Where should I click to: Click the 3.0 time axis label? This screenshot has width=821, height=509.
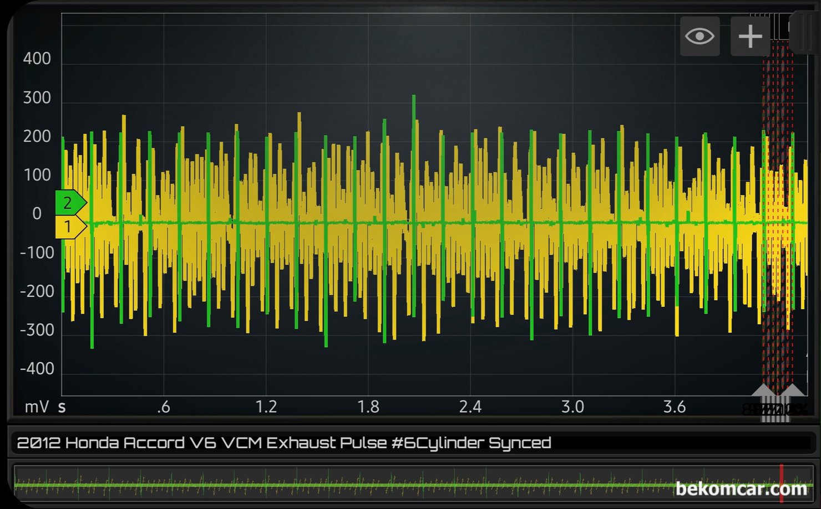coord(572,407)
